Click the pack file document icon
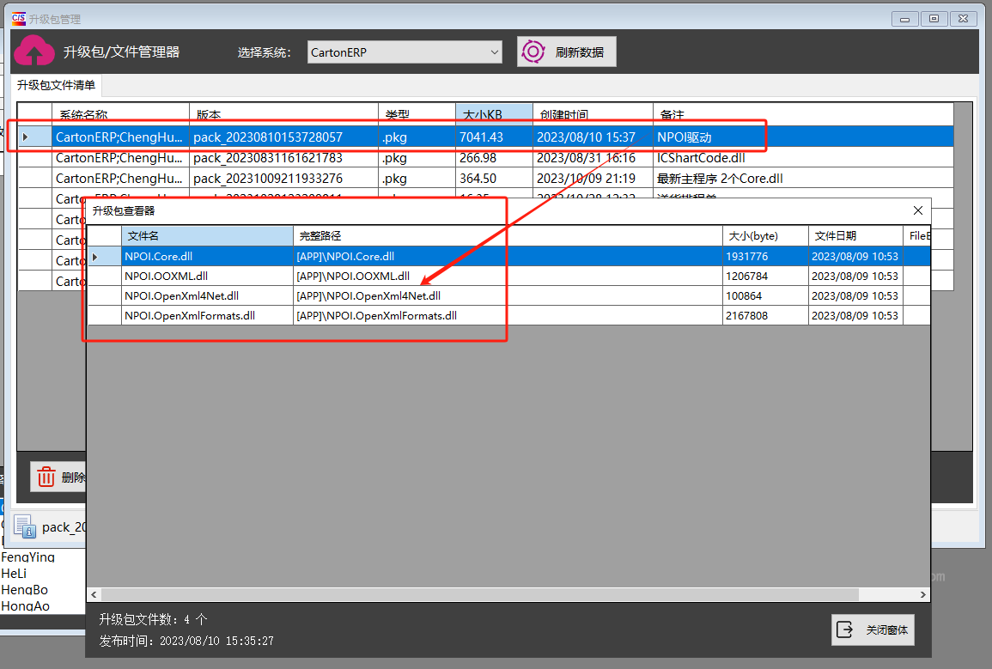The height and width of the screenshot is (669, 992). 25,526
